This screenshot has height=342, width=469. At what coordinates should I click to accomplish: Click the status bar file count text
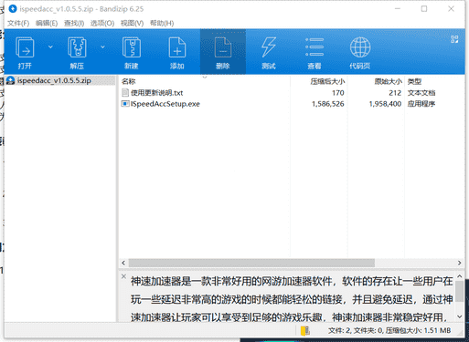click(389, 330)
